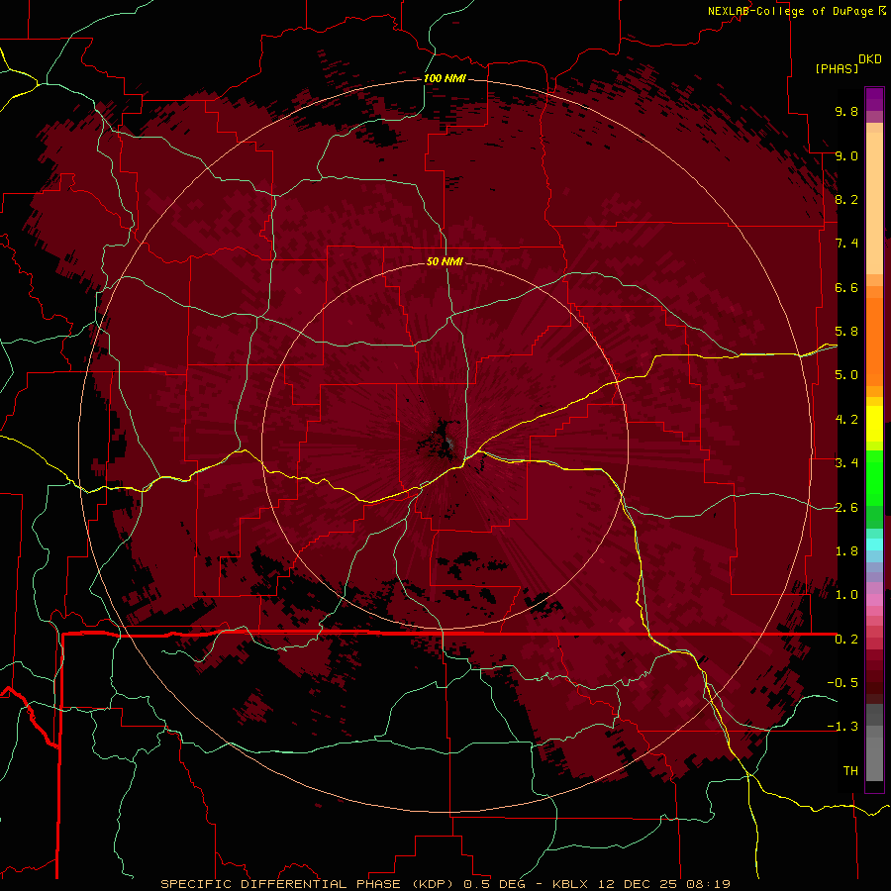Click the 2.6 scale value label

point(846,508)
